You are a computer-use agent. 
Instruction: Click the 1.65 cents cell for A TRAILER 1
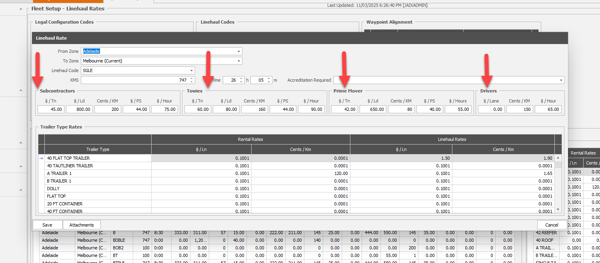pos(503,173)
